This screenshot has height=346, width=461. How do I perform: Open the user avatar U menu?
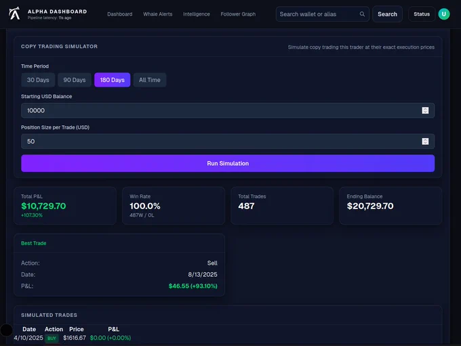443,14
